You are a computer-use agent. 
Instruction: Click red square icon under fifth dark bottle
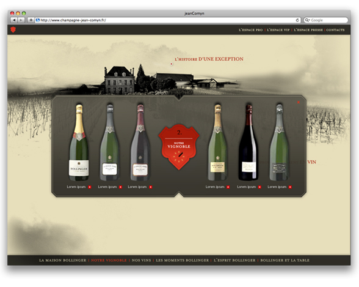[x=259, y=187]
